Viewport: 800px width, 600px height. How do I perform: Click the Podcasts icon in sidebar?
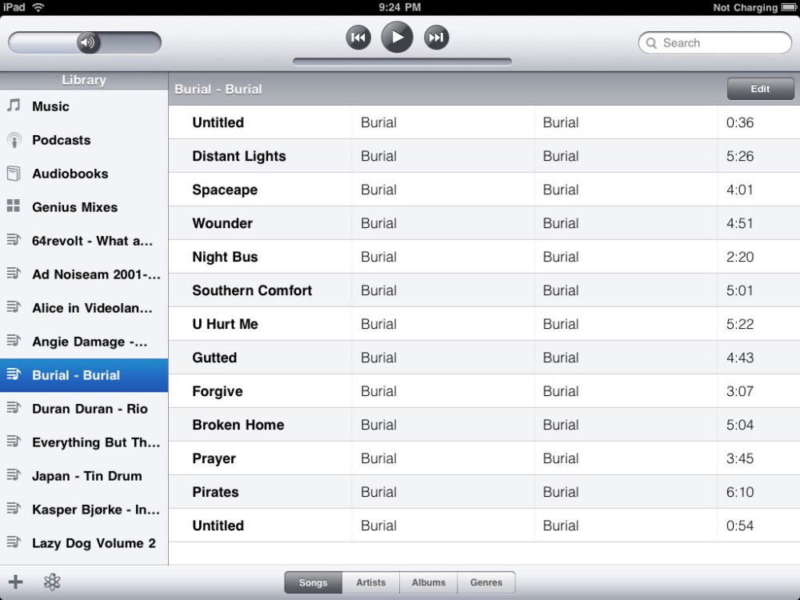coord(14,140)
